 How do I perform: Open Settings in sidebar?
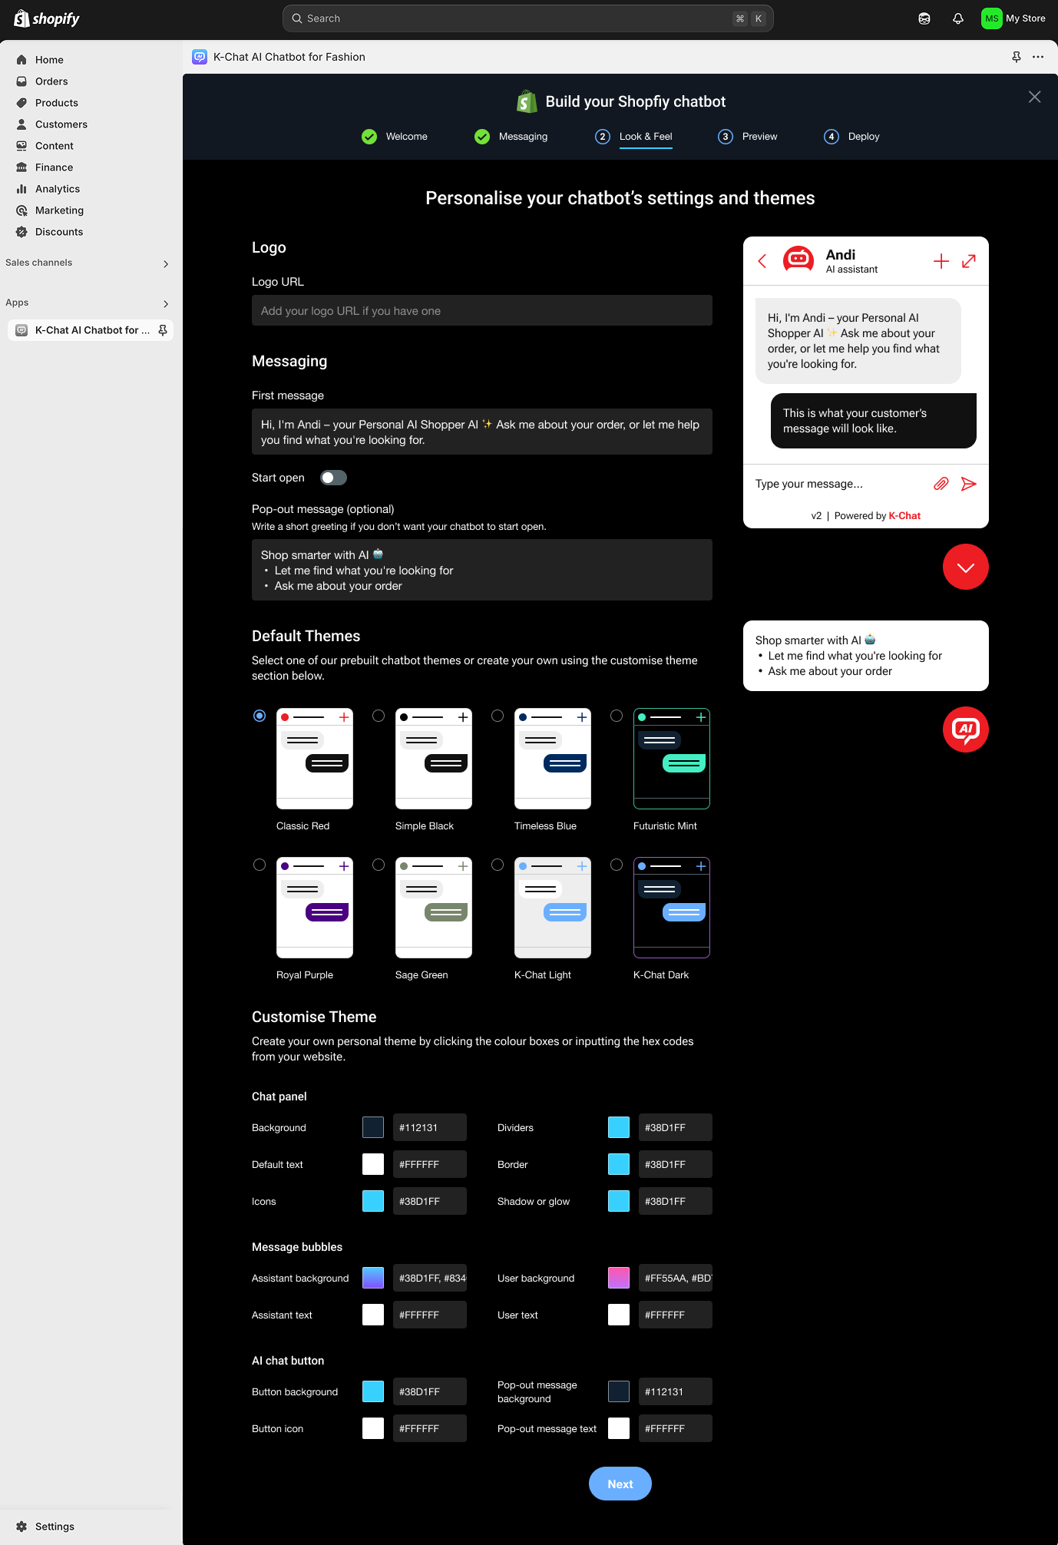tap(55, 1527)
